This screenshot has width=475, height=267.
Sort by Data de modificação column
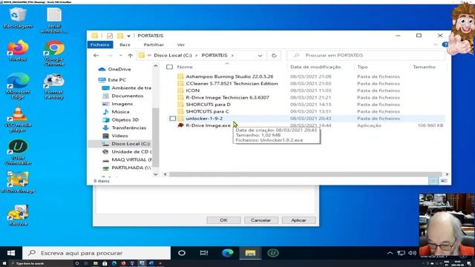pyautogui.click(x=315, y=67)
